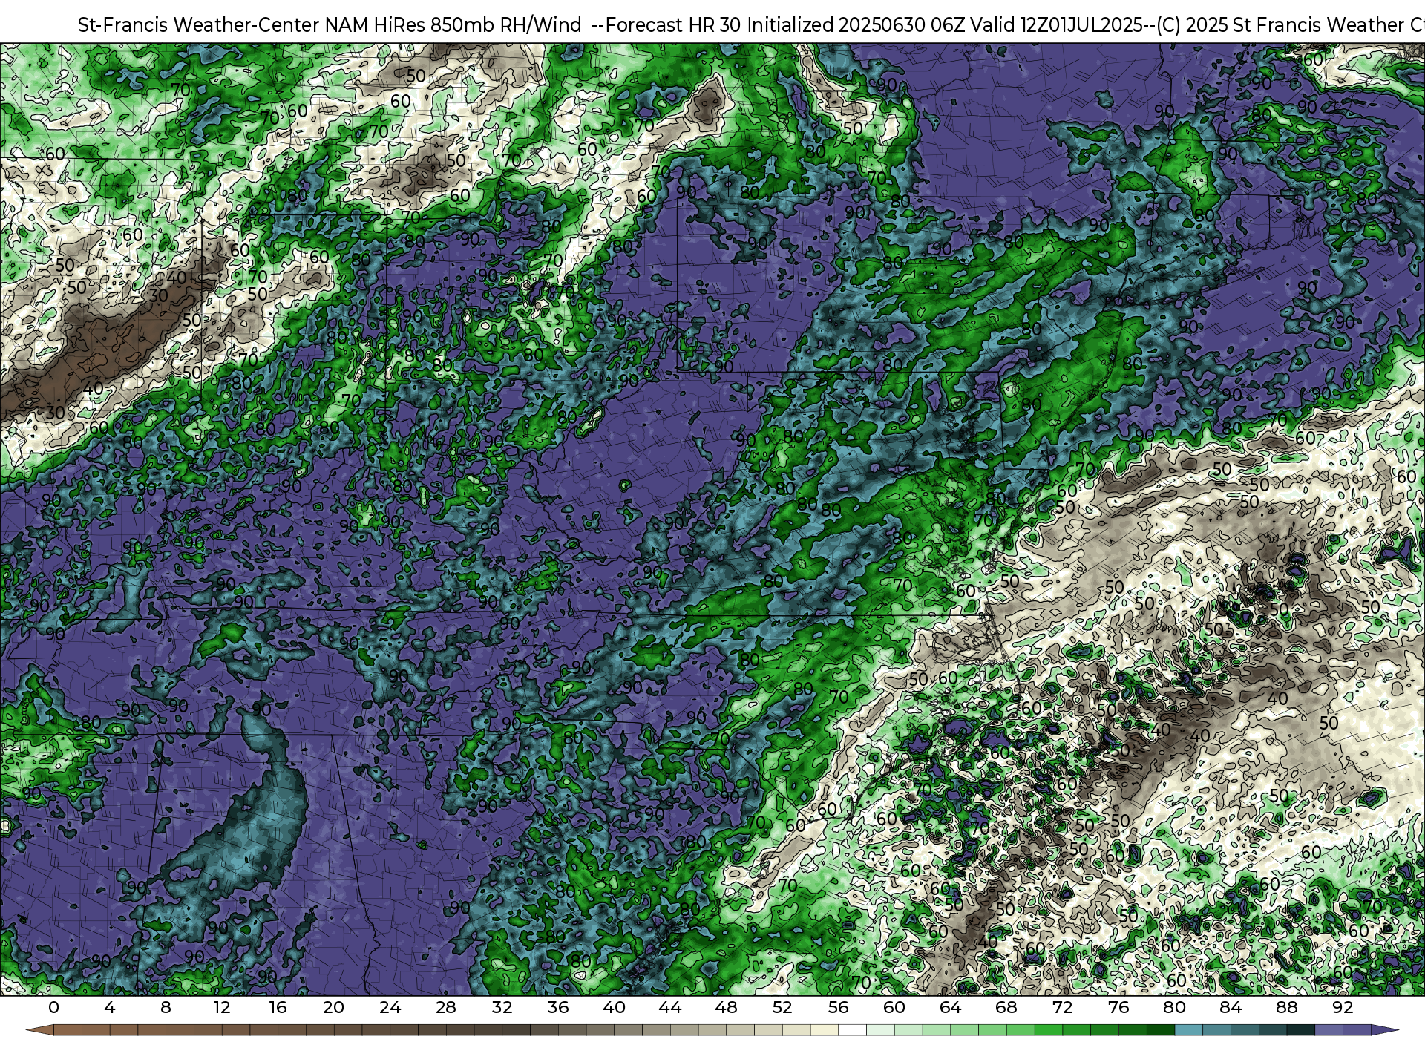Click "NAM HiRes 850mb RH/Wind" in the title
This screenshot has width=1425, height=1039.
[x=453, y=24]
